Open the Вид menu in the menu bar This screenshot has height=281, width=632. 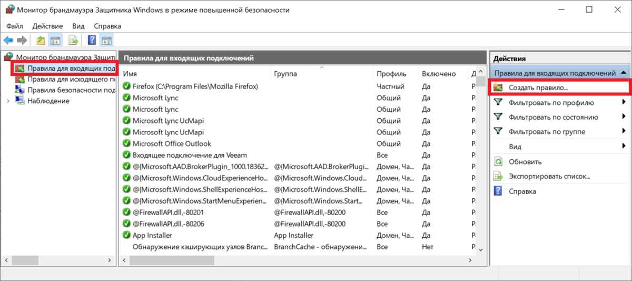[x=78, y=26]
